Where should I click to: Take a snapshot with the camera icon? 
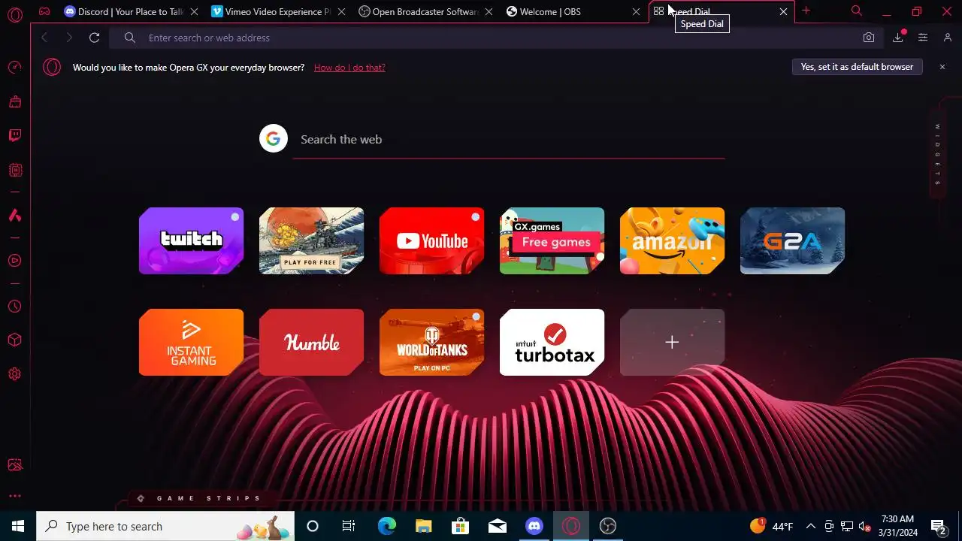[x=869, y=38]
